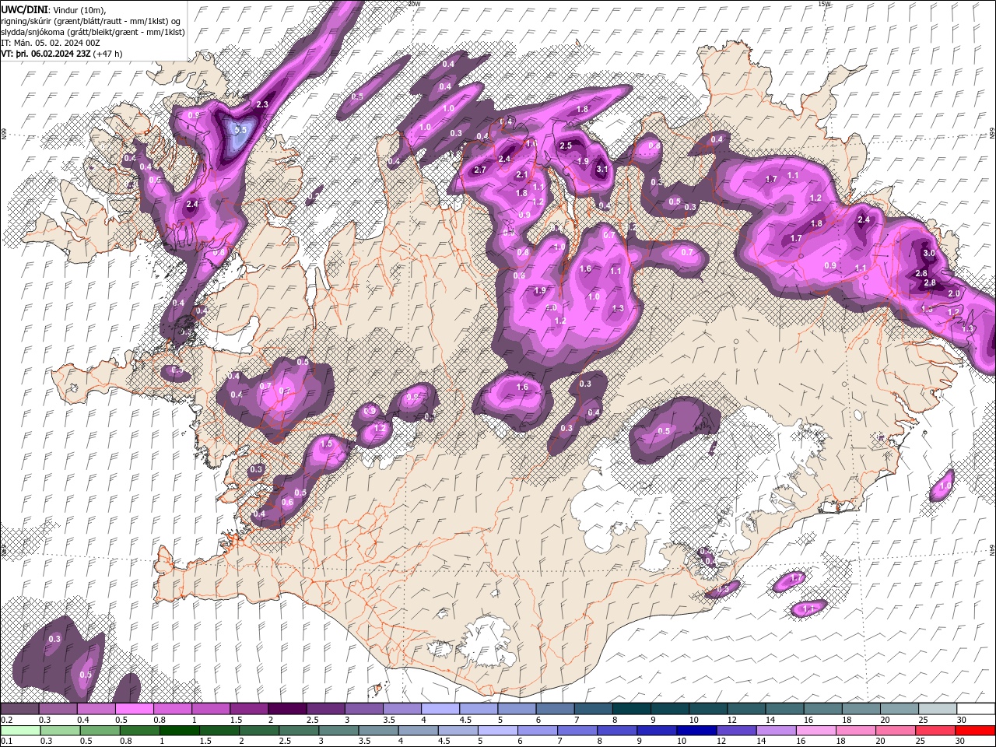Pick the darkest green 1 swatch in lower legend
This screenshot has width=996, height=747.
click(180, 730)
